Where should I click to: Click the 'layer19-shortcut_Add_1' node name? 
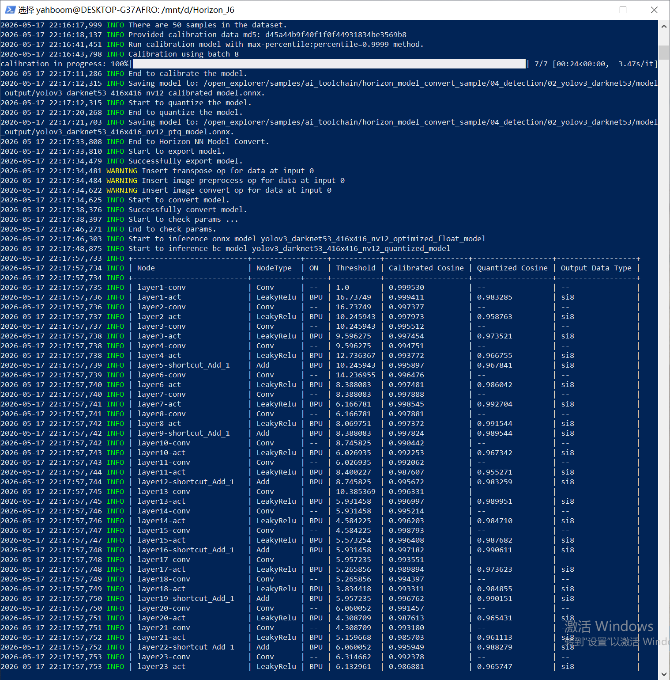186,598
